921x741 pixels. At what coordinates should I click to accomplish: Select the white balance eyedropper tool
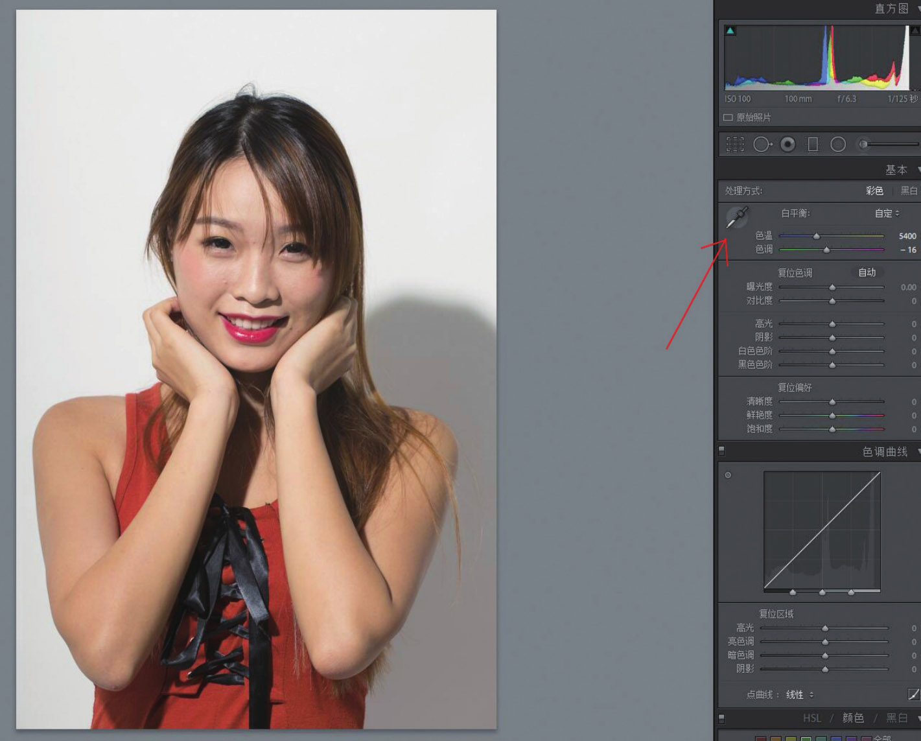[736, 218]
